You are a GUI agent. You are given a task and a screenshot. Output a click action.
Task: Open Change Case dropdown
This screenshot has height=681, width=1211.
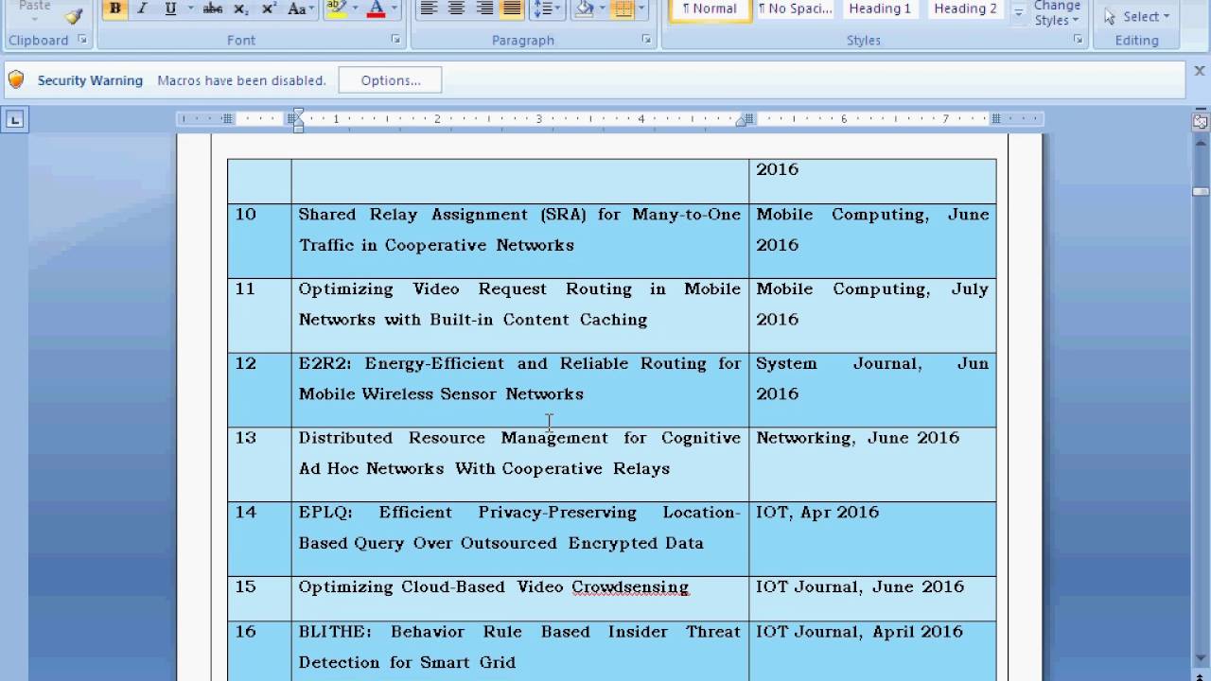[301, 9]
